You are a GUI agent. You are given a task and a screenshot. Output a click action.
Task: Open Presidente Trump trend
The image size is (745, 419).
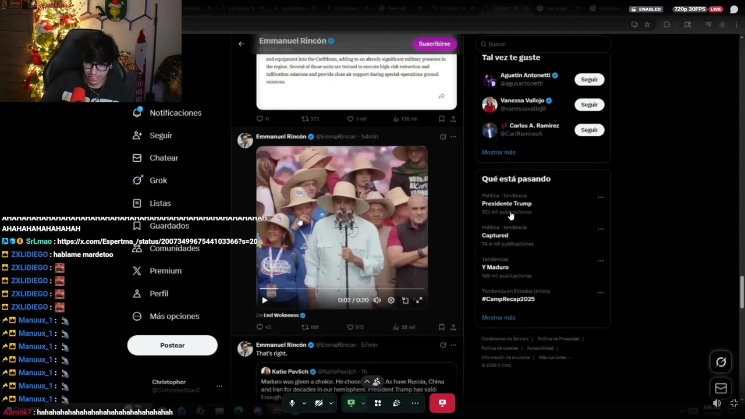(x=506, y=204)
